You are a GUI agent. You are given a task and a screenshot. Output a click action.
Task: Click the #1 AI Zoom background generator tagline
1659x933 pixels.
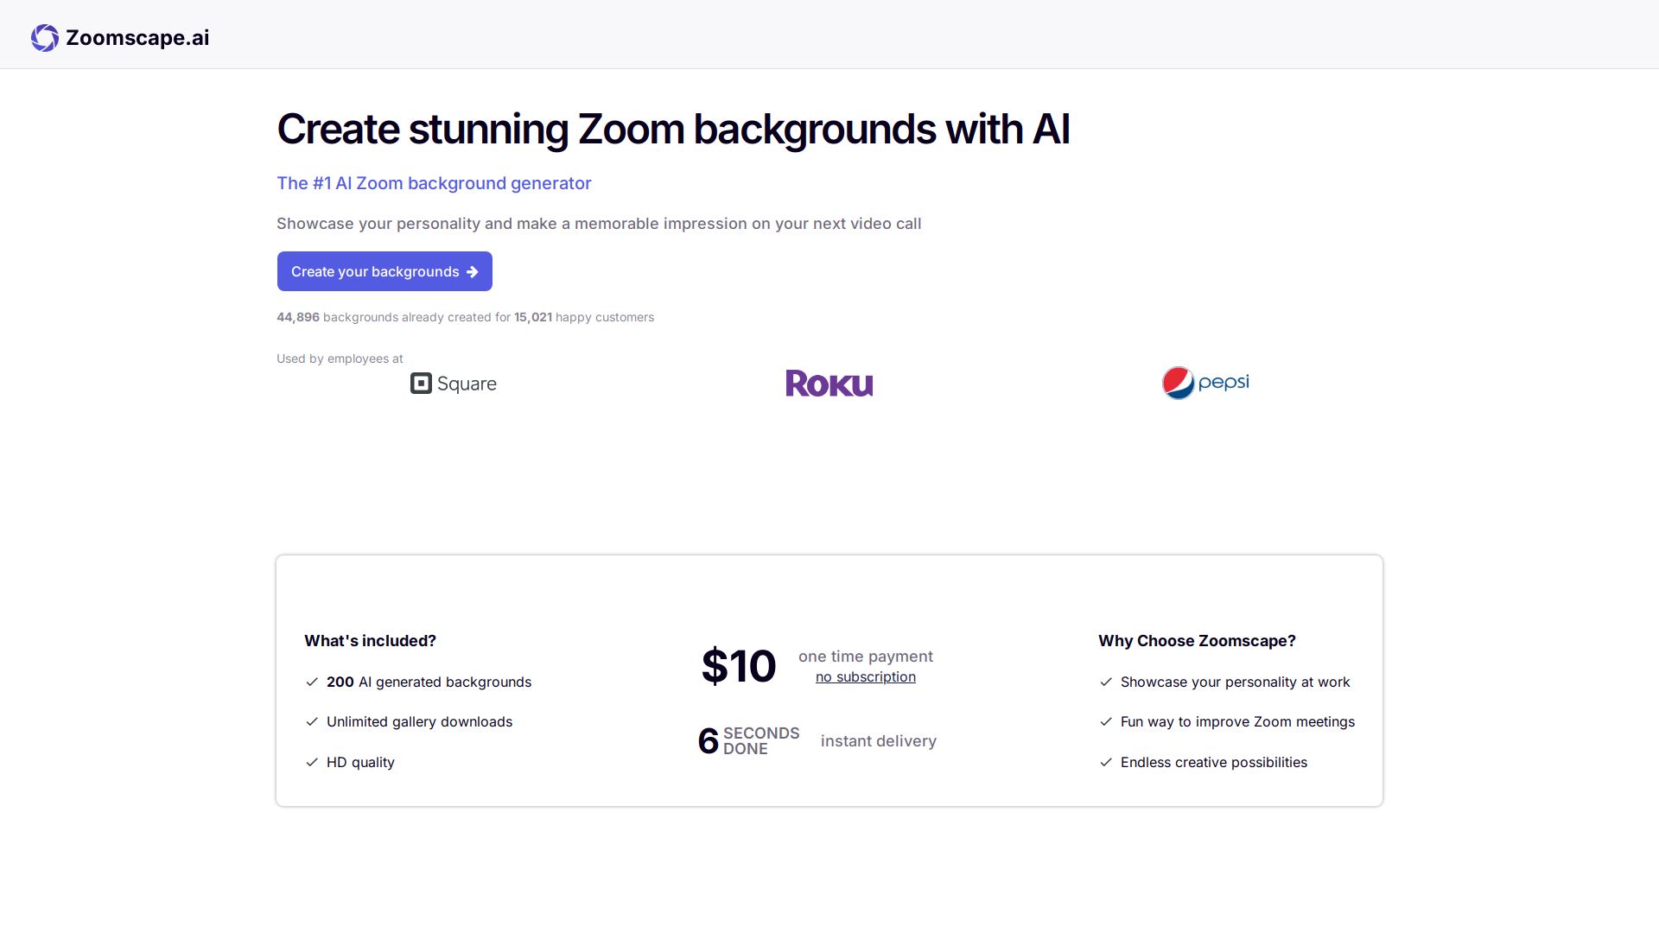[434, 183]
